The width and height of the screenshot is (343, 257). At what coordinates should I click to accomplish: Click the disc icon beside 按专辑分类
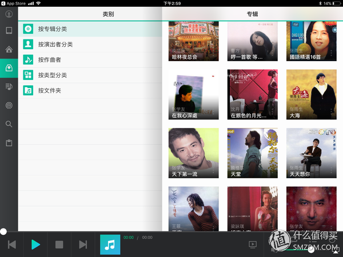pos(28,29)
